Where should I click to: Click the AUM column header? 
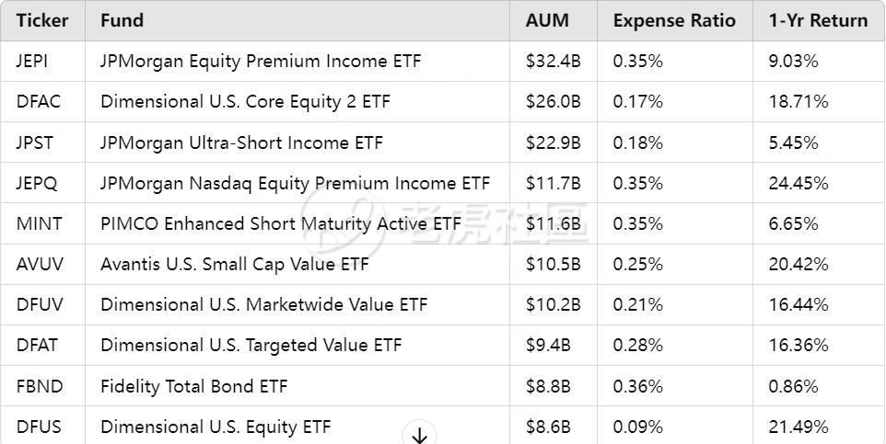(x=547, y=20)
